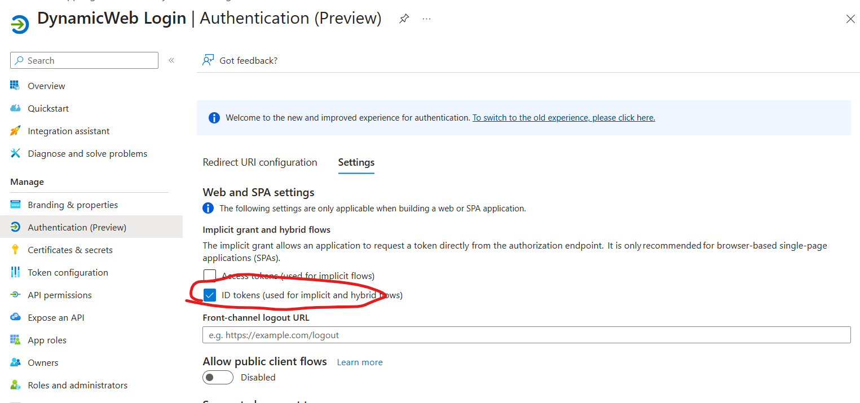Screen dimensions: 860x403
Task: Click the sidebar Search box
Action: [85, 60]
